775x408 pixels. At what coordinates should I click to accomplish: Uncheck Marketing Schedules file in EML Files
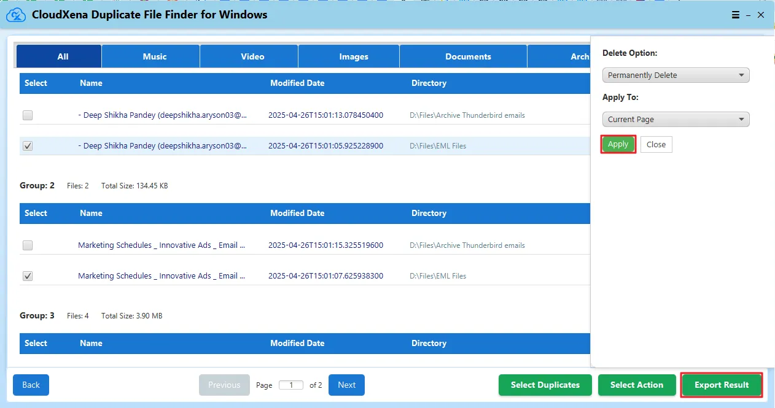pyautogui.click(x=28, y=276)
